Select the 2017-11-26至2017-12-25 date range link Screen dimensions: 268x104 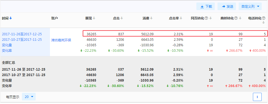click(x=22, y=34)
